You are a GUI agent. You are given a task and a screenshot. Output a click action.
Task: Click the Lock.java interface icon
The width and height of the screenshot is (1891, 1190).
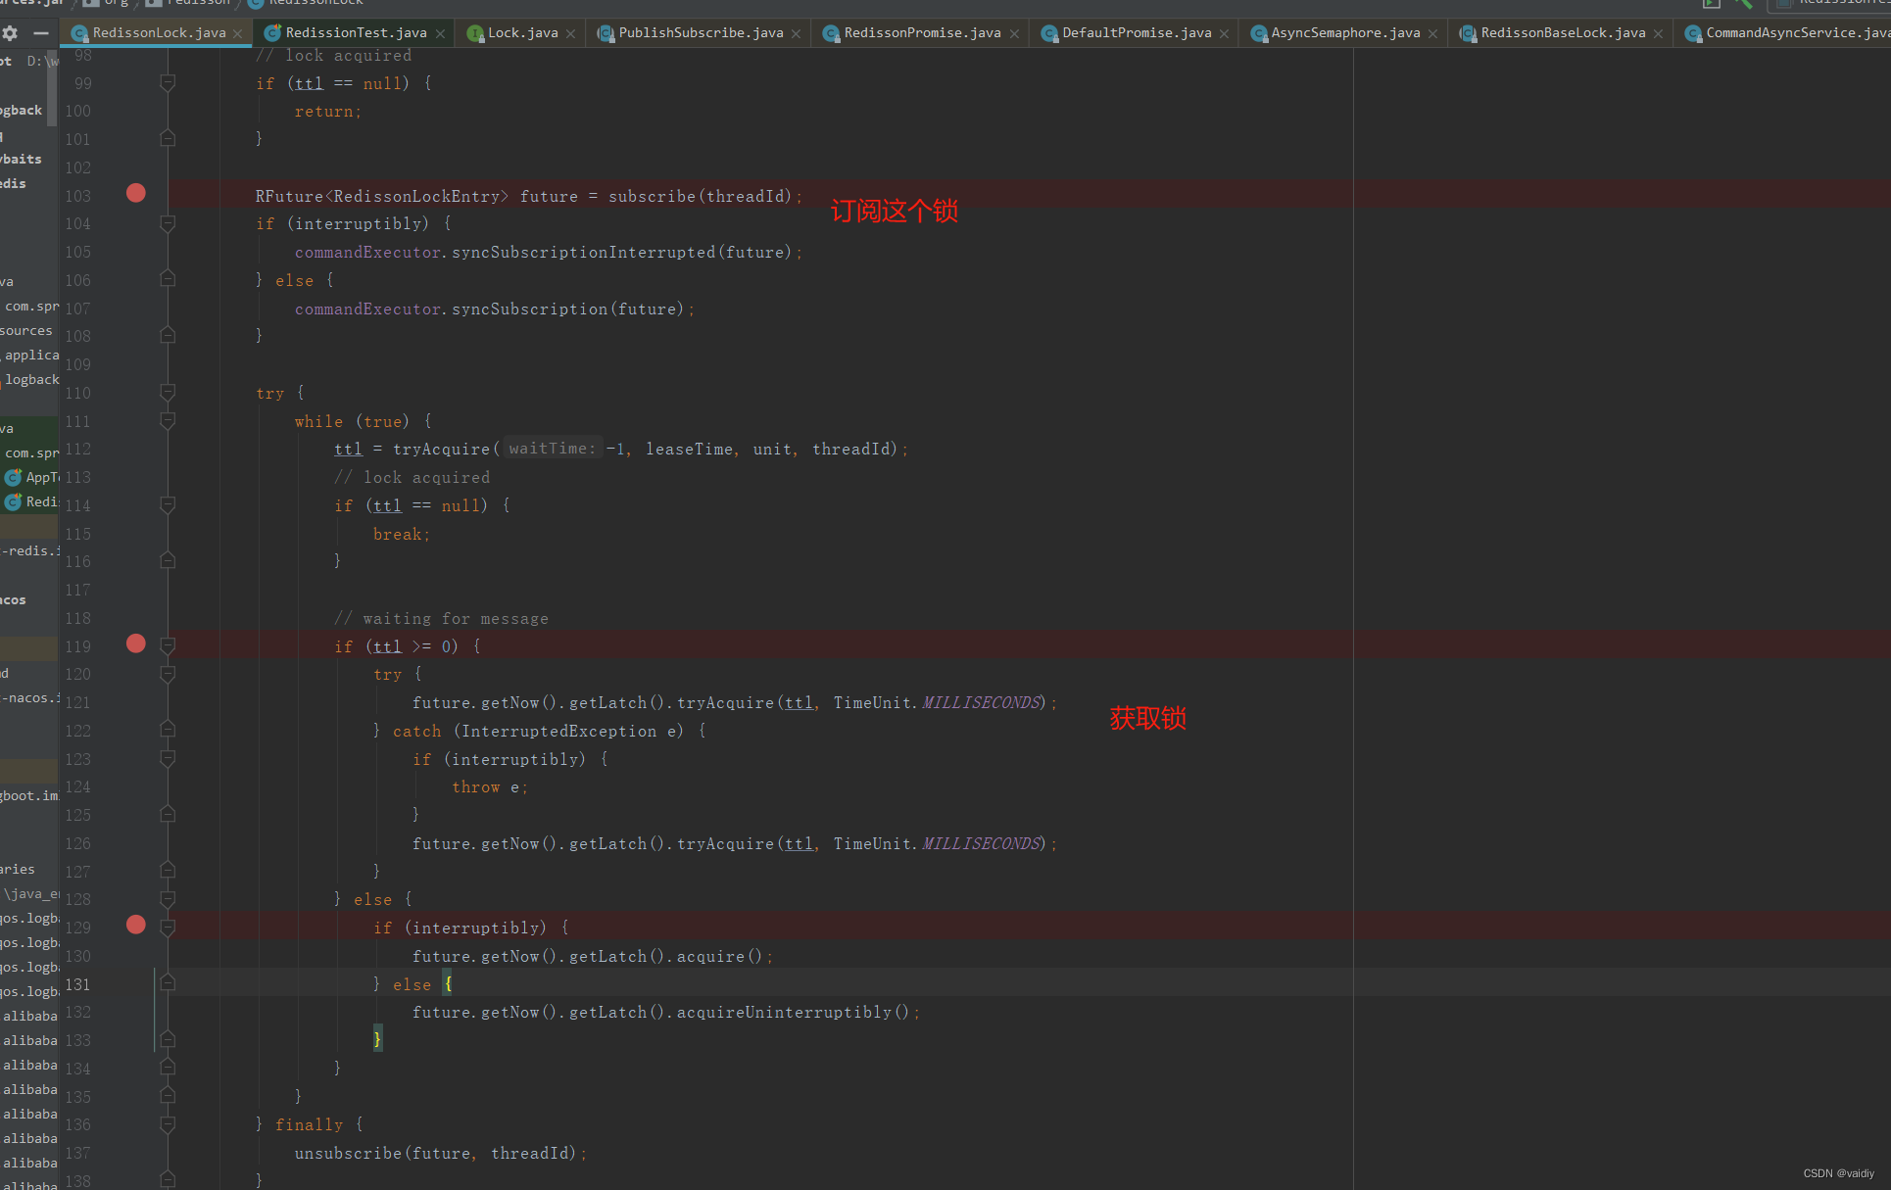coord(475,34)
